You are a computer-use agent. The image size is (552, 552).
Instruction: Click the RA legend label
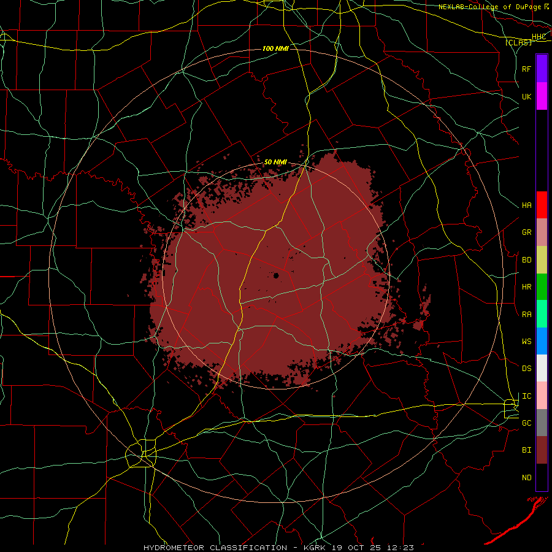point(527,315)
